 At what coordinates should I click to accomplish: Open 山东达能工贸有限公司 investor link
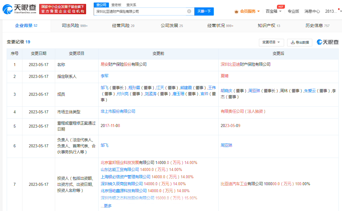pyautogui.click(x=120, y=169)
